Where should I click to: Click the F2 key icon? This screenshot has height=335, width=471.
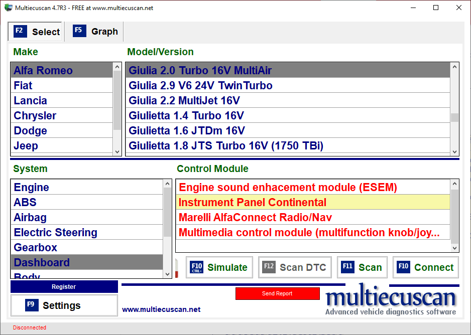tap(20, 31)
